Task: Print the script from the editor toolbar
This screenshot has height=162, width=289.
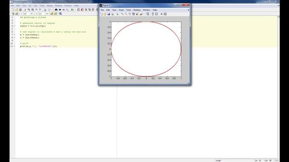Action: (45, 9)
